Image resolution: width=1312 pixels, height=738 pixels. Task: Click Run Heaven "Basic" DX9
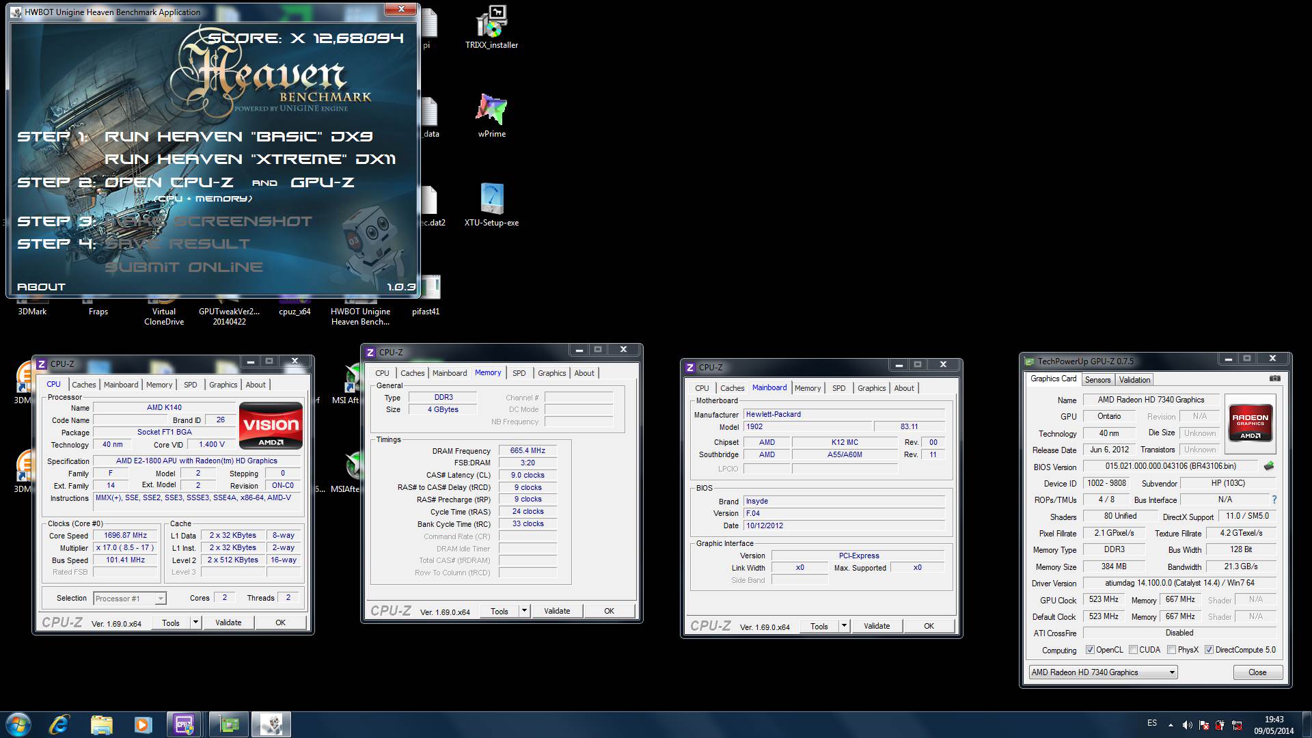click(238, 137)
